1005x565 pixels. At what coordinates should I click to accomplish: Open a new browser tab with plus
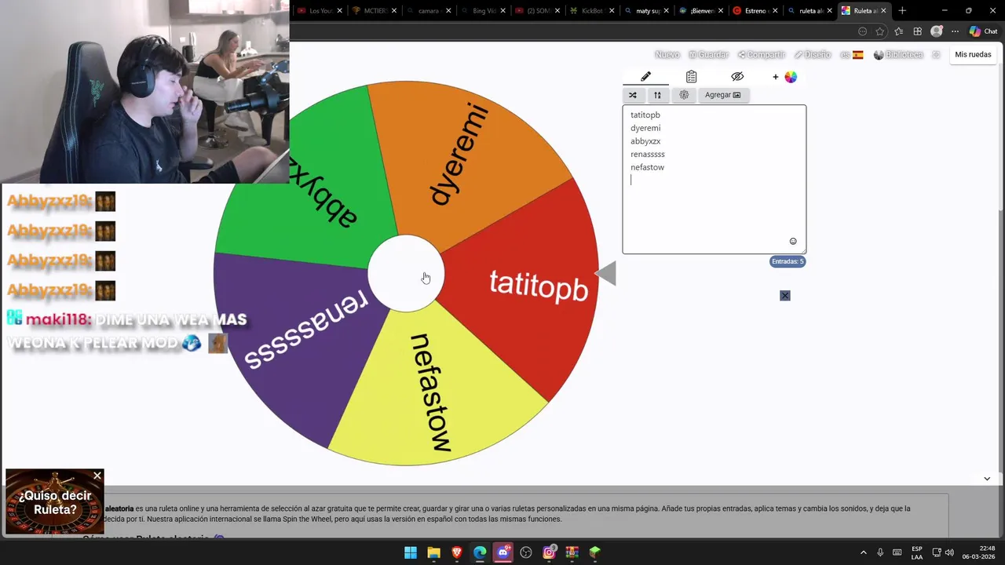[x=902, y=11]
